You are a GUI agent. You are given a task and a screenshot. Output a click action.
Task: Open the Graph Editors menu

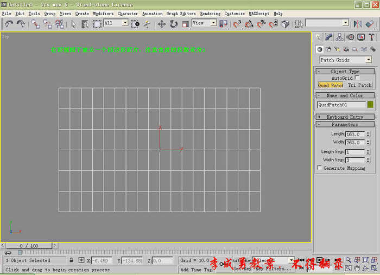(181, 14)
